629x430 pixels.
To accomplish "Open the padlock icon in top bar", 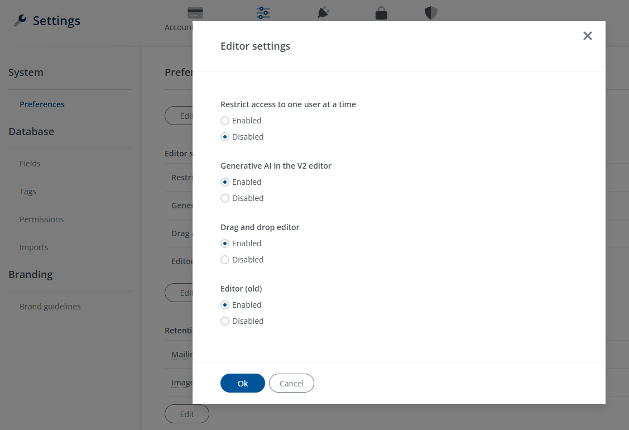I will click(381, 13).
